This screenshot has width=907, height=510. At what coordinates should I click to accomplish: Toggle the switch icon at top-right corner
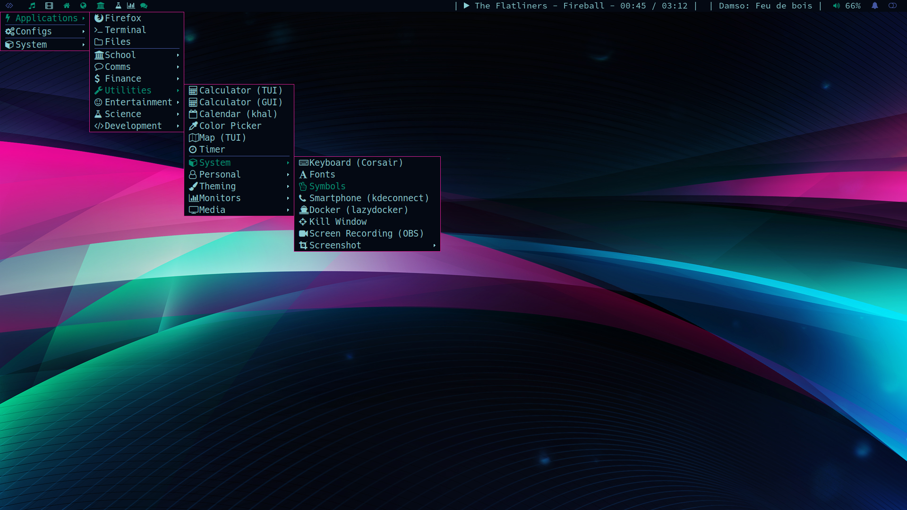click(x=892, y=6)
